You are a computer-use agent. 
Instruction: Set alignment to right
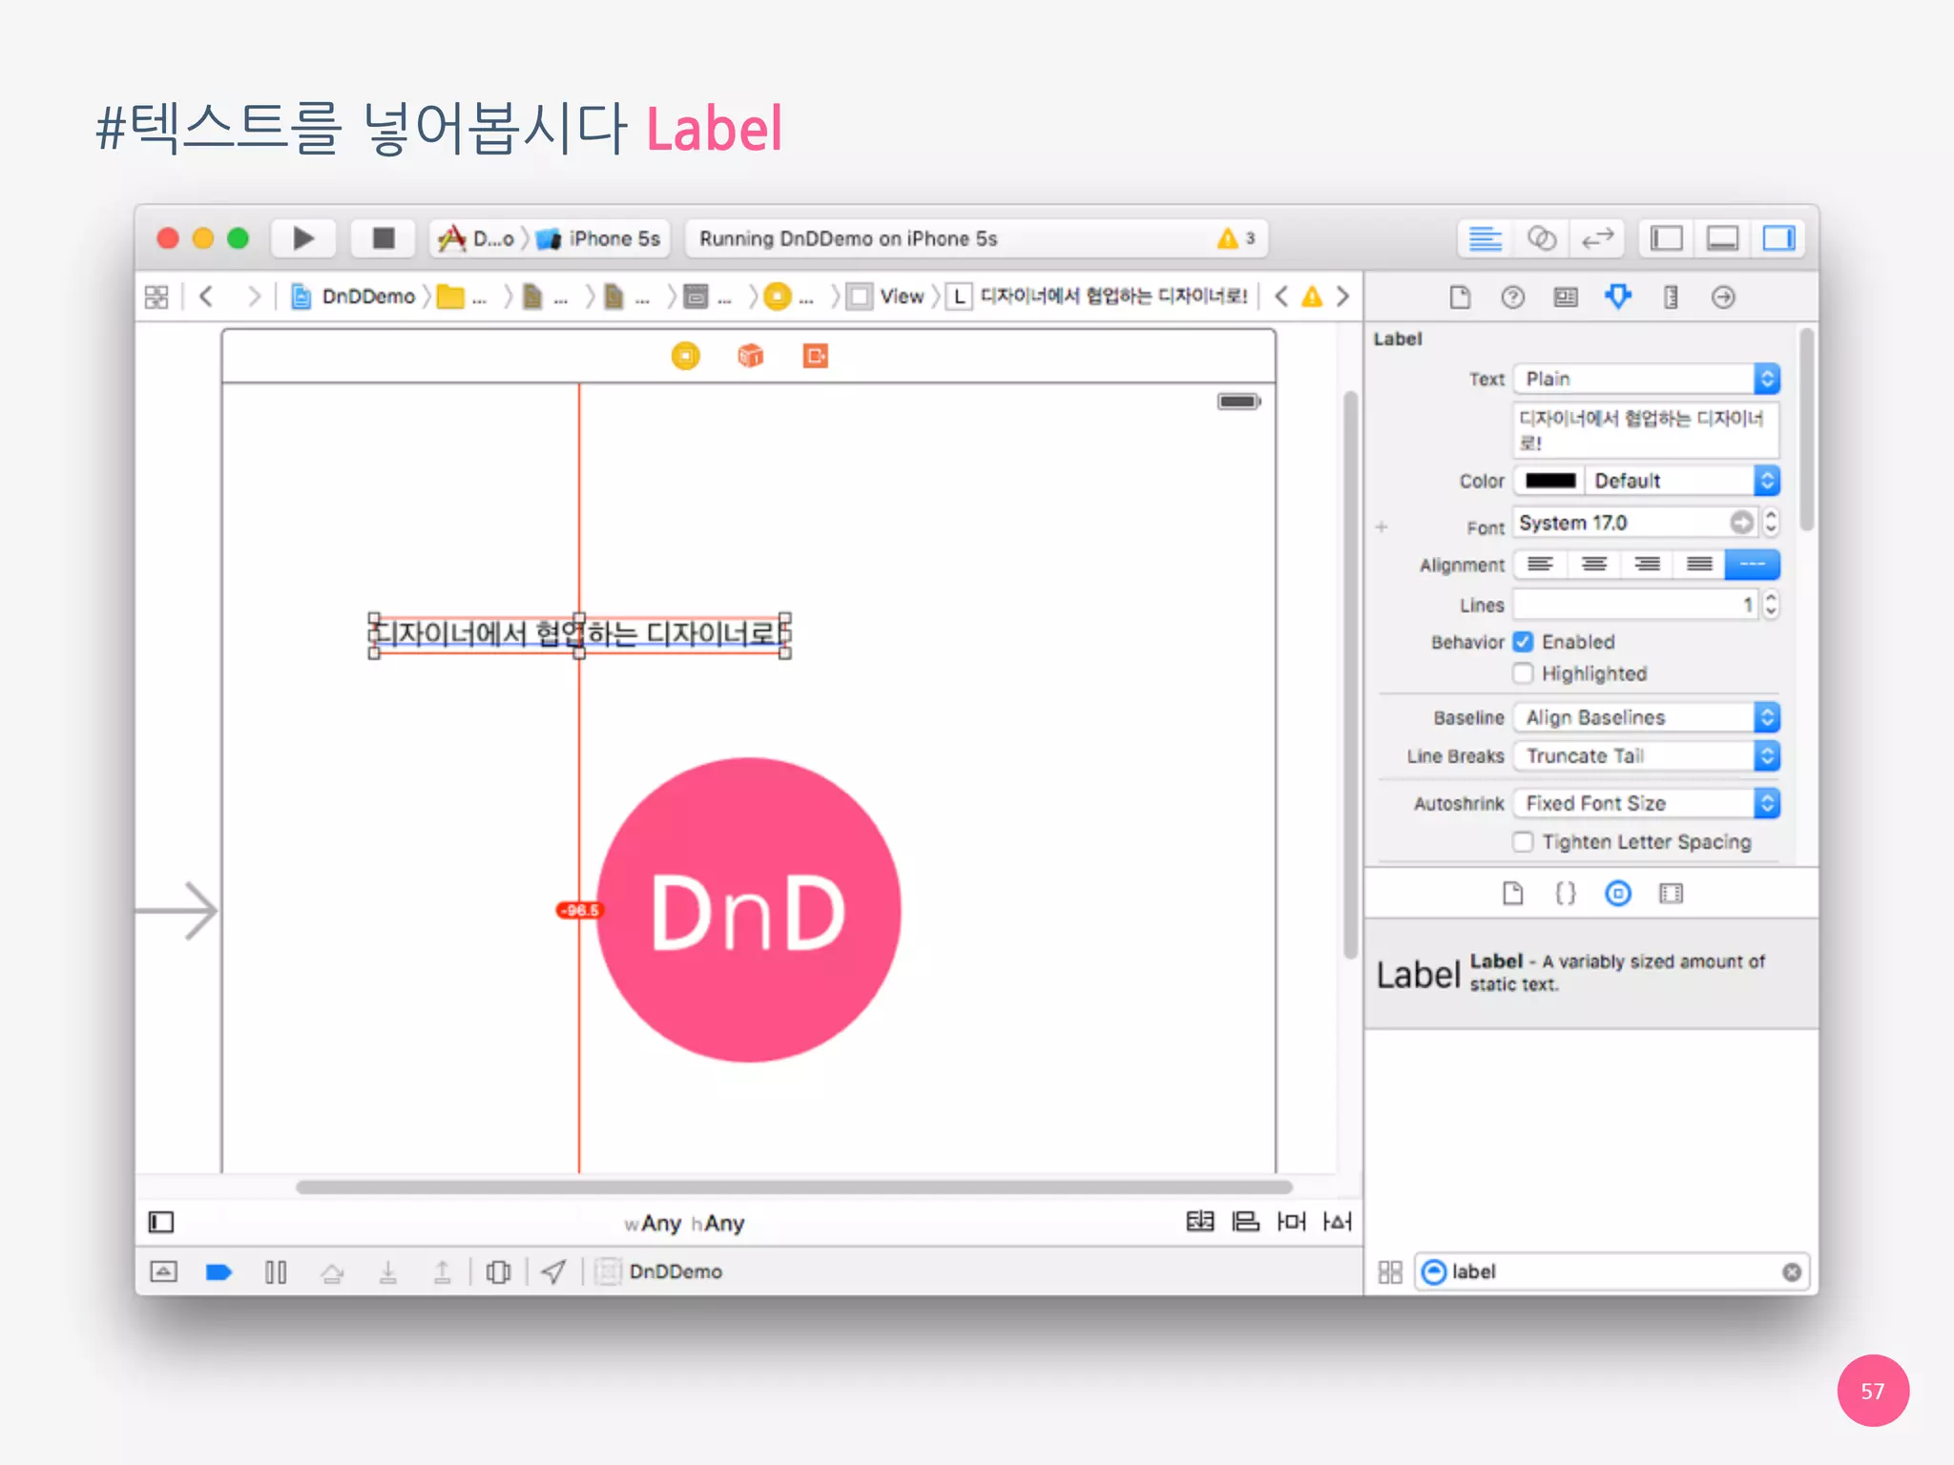(1647, 565)
